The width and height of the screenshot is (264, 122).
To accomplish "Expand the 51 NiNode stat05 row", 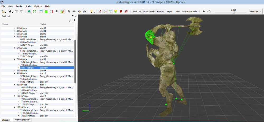I will (x=15, y=34).
